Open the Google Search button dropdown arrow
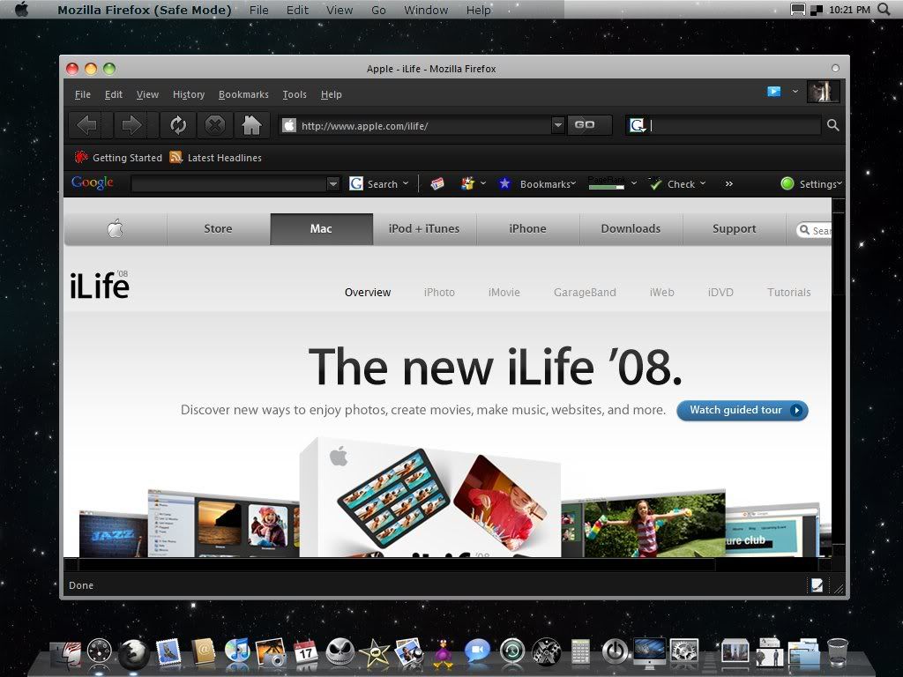 pyautogui.click(x=406, y=183)
